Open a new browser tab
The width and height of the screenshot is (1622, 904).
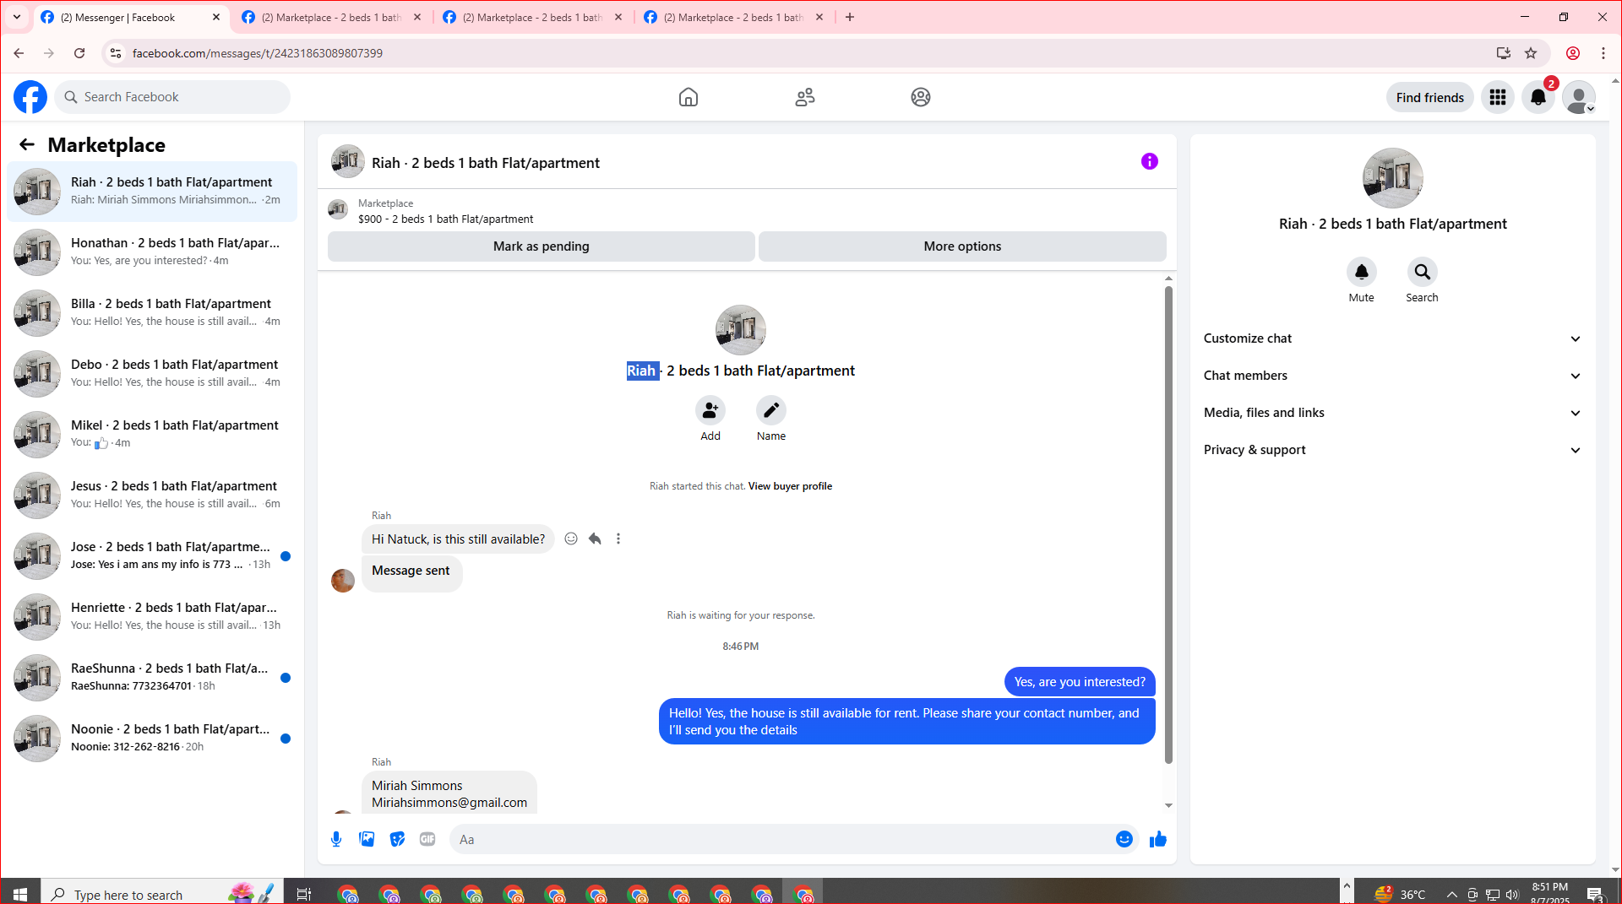point(850,17)
